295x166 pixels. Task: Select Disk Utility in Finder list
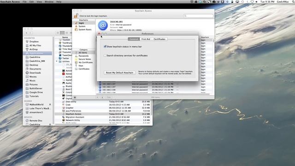click(103, 101)
